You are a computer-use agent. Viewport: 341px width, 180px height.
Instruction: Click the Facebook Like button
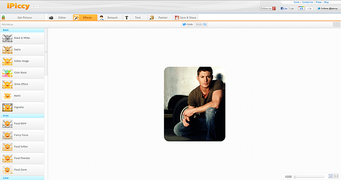(284, 8)
